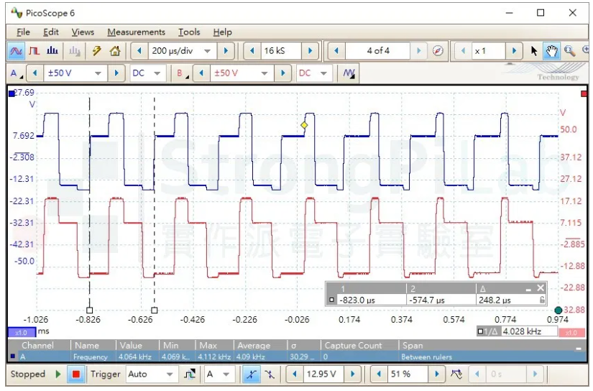Increase trigger threshold 12.95 V
Viewport: 593px width, 391px height.
(x=352, y=374)
